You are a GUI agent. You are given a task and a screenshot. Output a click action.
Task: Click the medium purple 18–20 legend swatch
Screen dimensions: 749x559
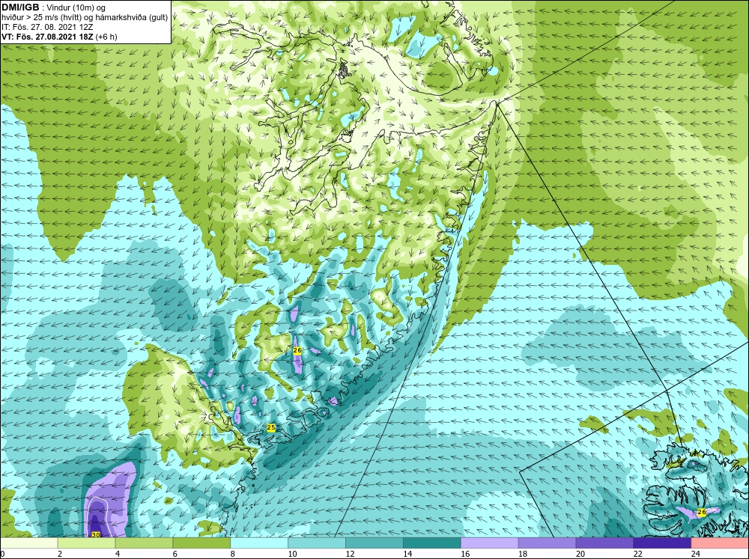tap(547, 543)
